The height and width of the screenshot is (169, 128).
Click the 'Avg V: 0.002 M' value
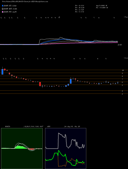(x=101, y=6)
